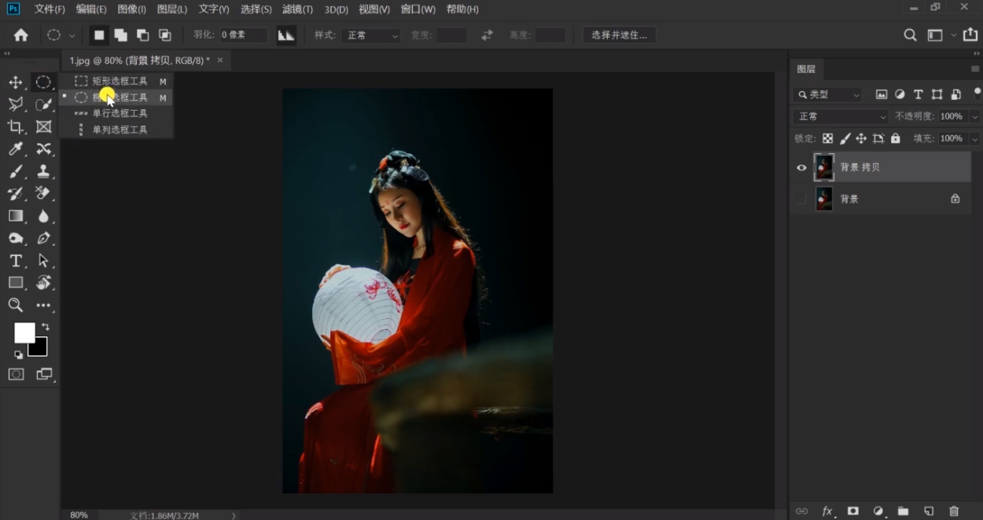Select the Gradient tool
This screenshot has height=520, width=983.
click(16, 216)
